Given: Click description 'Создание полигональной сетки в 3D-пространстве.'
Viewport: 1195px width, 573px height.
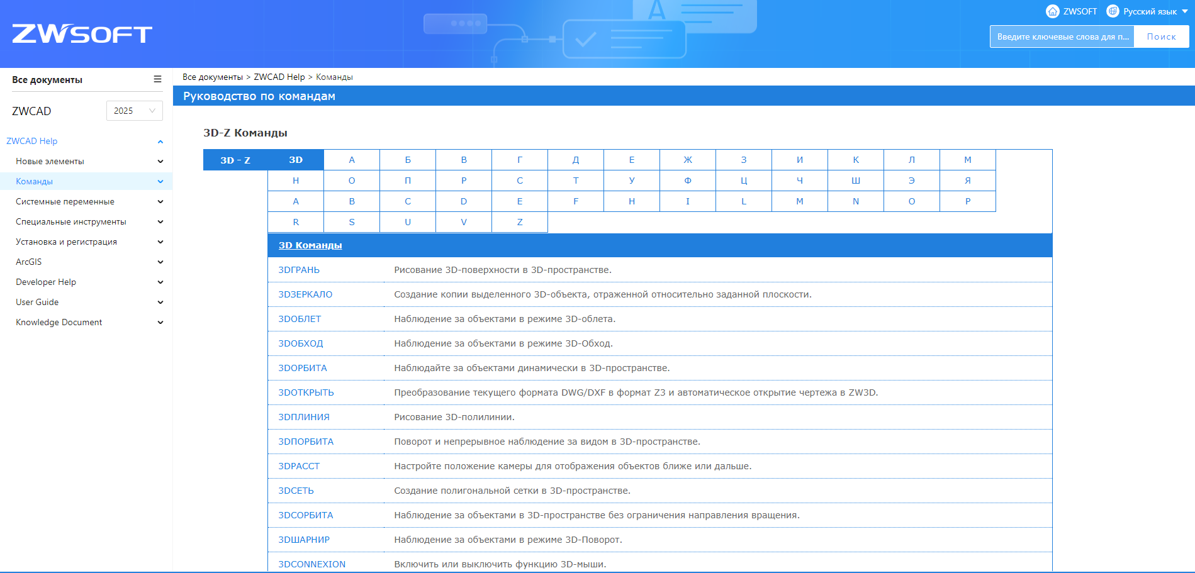Looking at the screenshot, I should tap(512, 491).
